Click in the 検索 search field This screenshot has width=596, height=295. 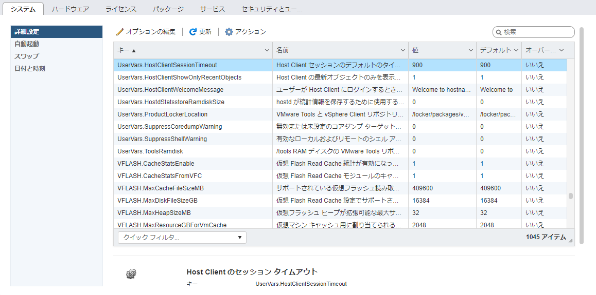tap(534, 32)
